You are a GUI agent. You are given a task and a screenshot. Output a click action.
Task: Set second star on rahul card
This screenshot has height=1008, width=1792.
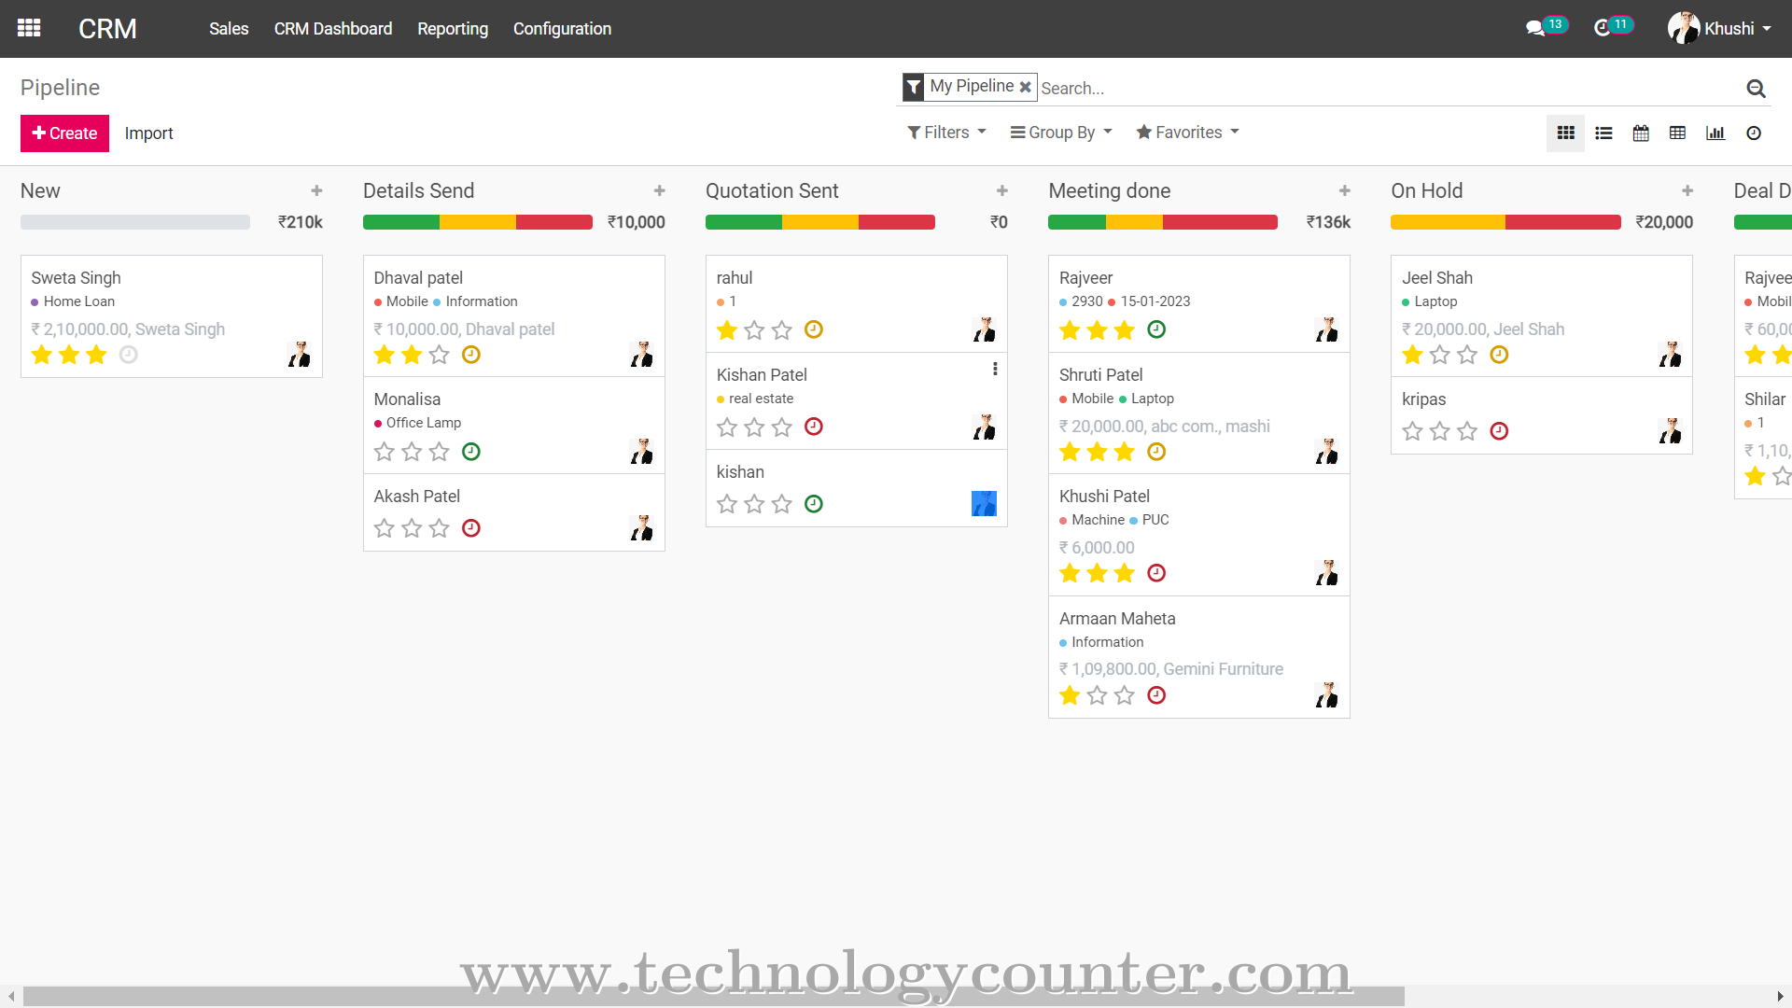(x=754, y=329)
